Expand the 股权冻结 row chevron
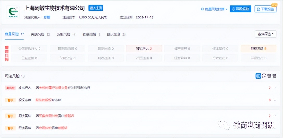 [275, 100]
